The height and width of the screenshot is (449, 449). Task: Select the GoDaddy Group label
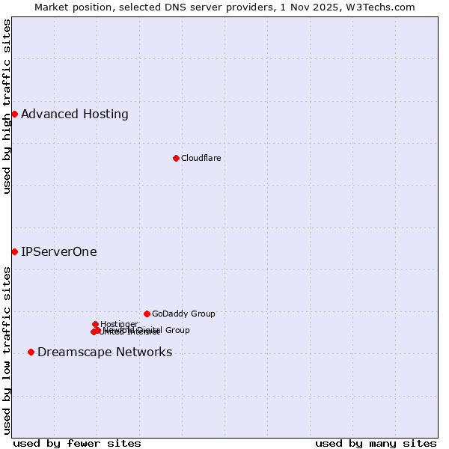(x=183, y=314)
